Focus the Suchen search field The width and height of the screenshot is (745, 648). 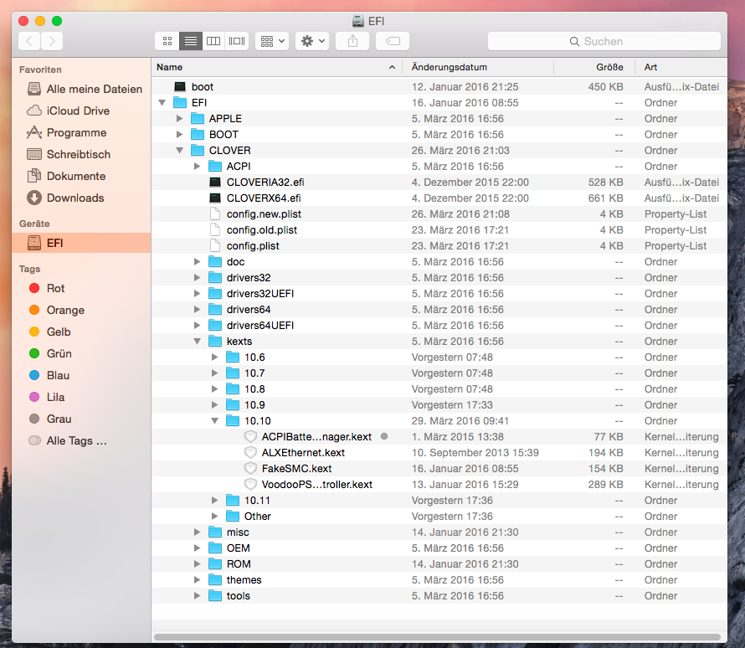pos(604,41)
